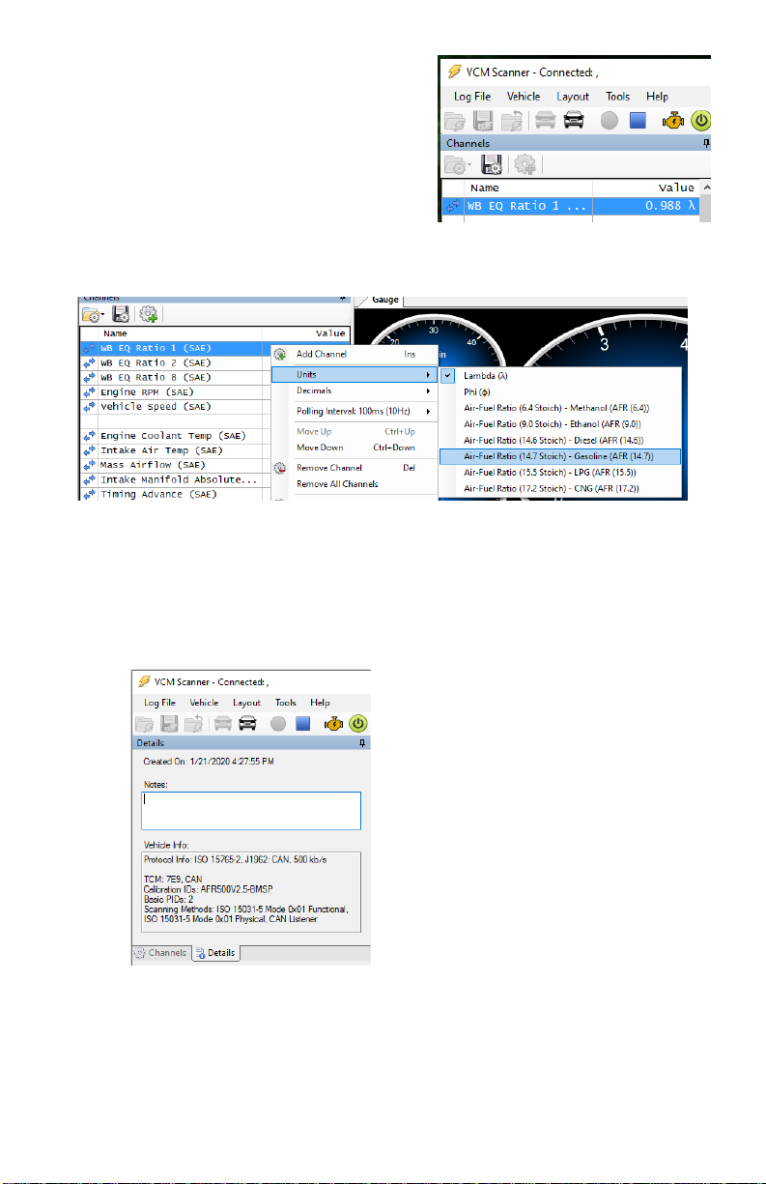Choose Air-Fuel Ratio Gasoline (AFR 14.7) units
766x1184 pixels.
click(560, 456)
